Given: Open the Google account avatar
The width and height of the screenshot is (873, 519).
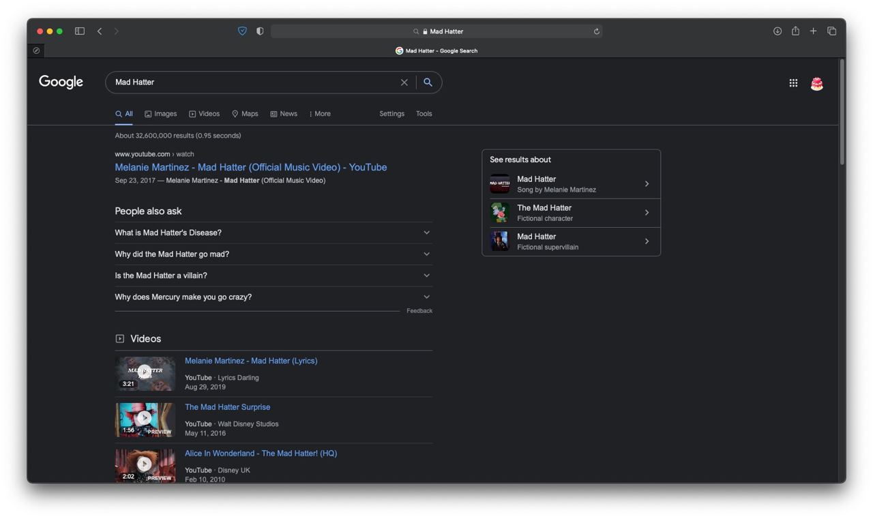Looking at the screenshot, I should [816, 83].
